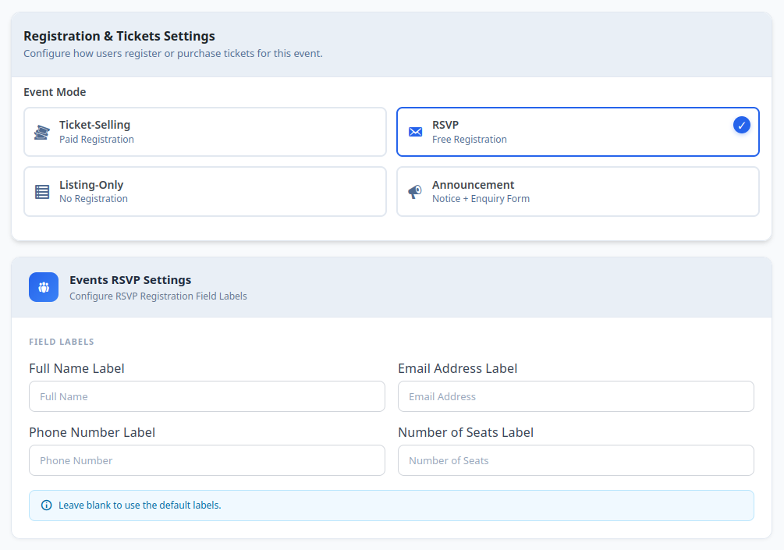Click the 'No Registration' subtitle text

[x=94, y=199]
